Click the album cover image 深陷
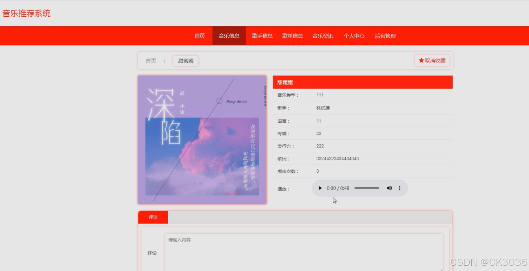This screenshot has width=529, height=271. pos(202,140)
